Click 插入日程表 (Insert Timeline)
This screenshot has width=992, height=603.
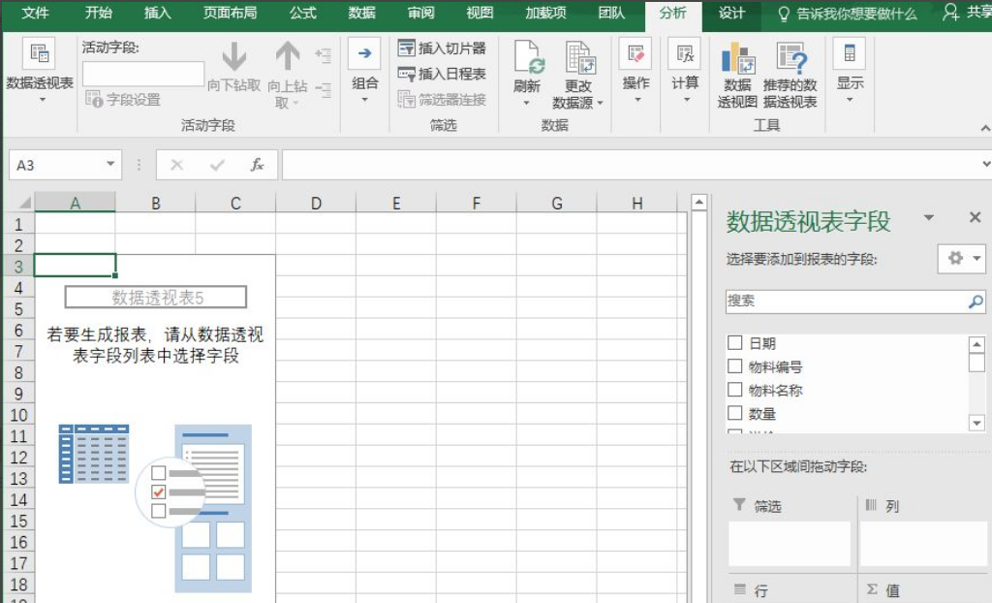[442, 74]
